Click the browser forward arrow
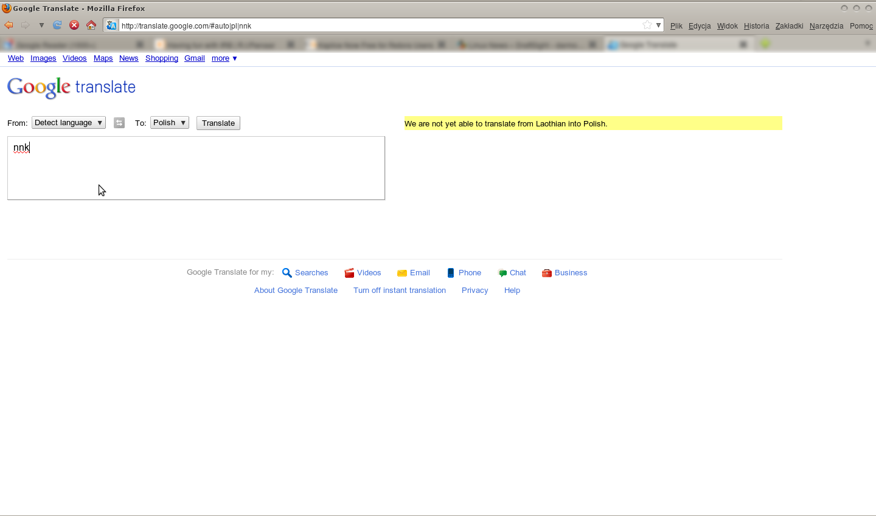This screenshot has width=876, height=516. 25,25
